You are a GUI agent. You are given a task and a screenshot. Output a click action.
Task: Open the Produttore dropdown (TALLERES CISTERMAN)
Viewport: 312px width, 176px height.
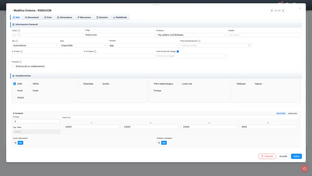pyautogui.click(x=192, y=35)
